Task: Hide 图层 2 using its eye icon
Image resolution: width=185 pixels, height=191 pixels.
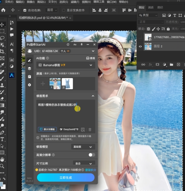Action: point(140,47)
